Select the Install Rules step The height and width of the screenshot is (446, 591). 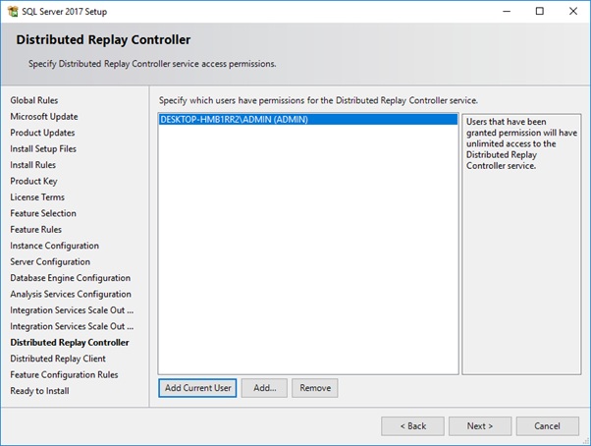point(33,165)
